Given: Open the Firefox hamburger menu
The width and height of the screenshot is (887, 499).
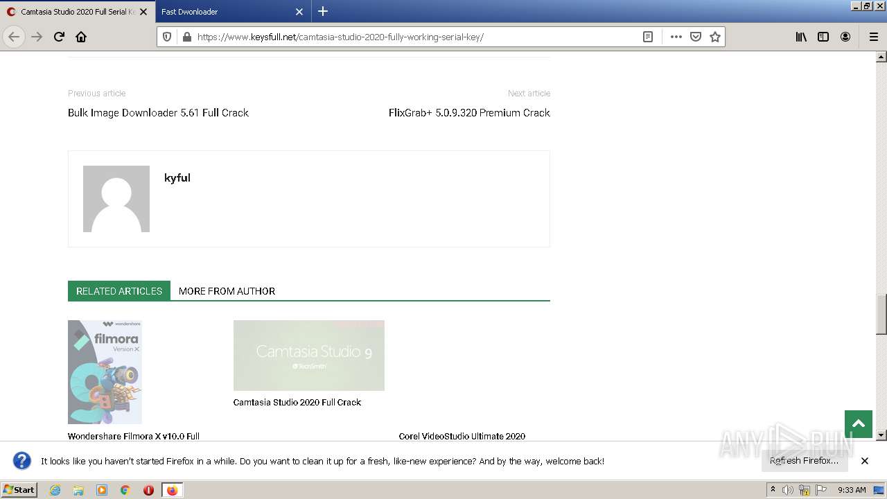Looking at the screenshot, I should pyautogui.click(x=873, y=37).
